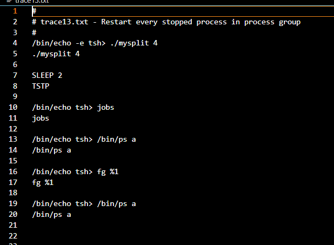Place cursor on jobs command on line 11
The image size is (334, 245).
[x=41, y=118]
